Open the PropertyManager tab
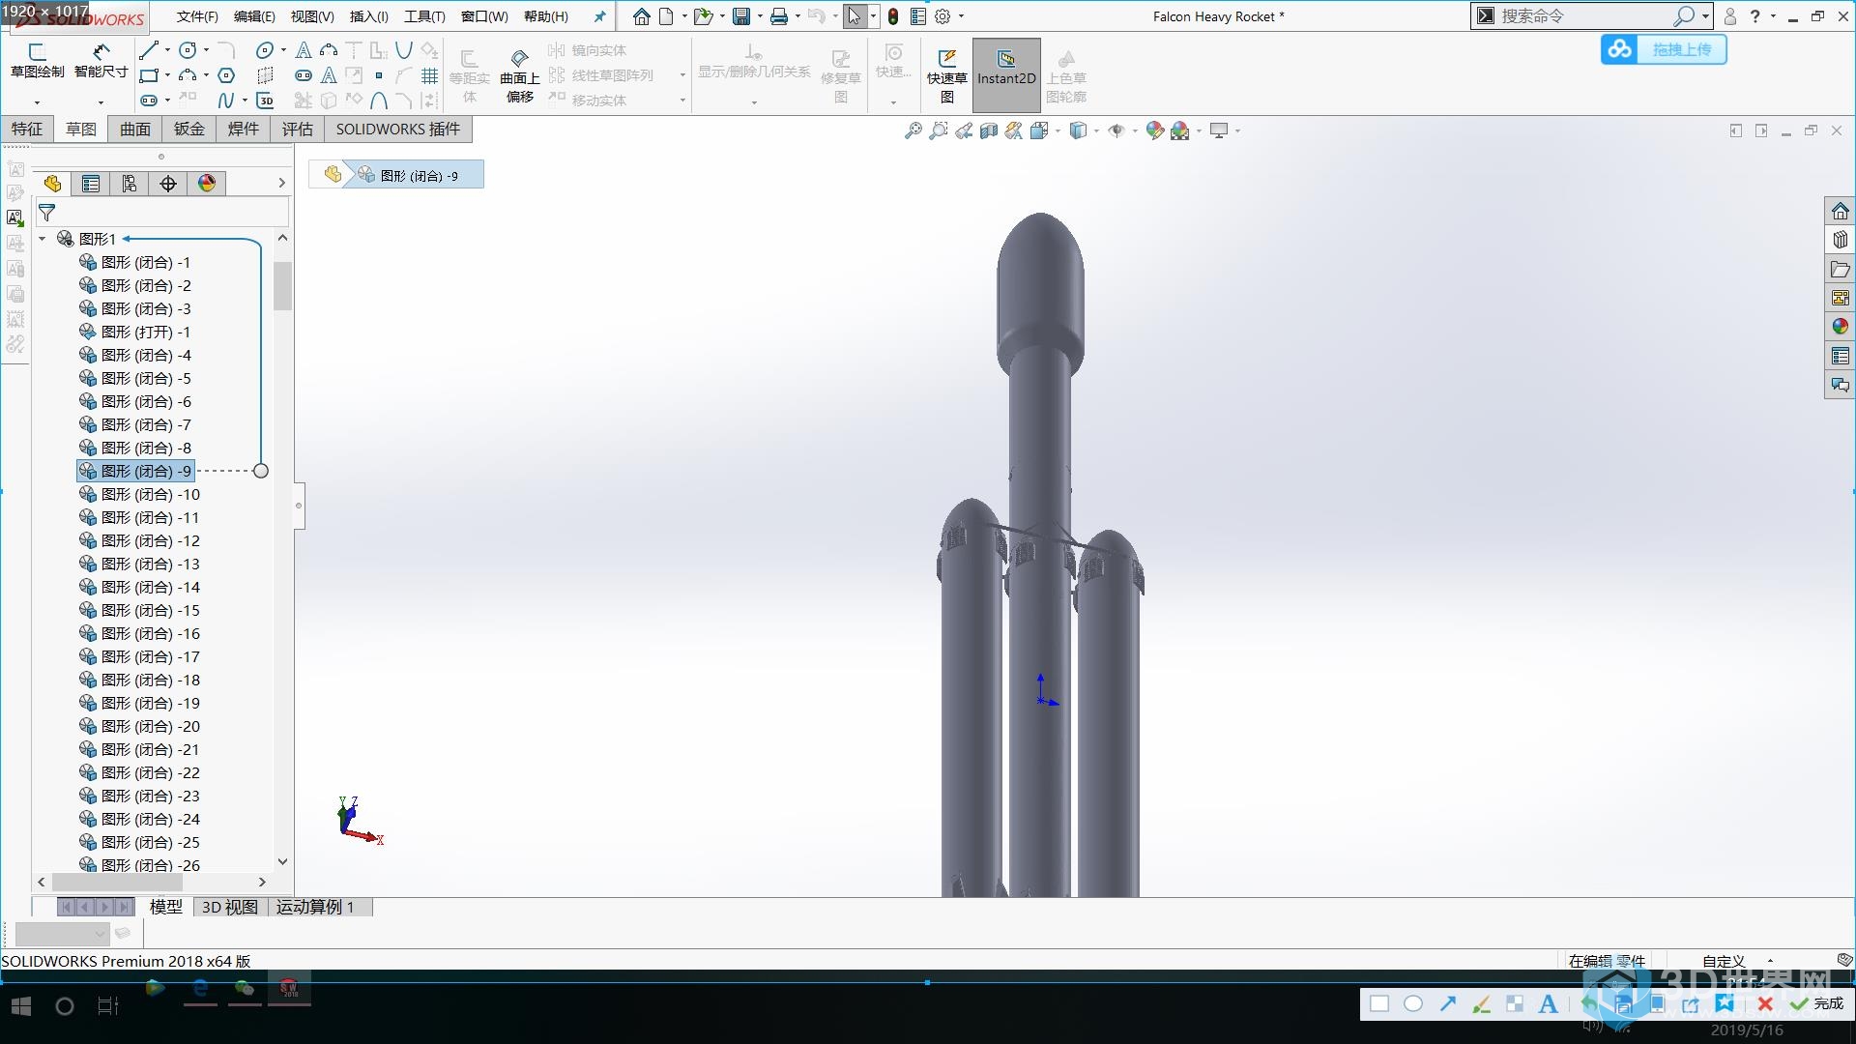Viewport: 1856px width, 1044px height. click(x=91, y=184)
